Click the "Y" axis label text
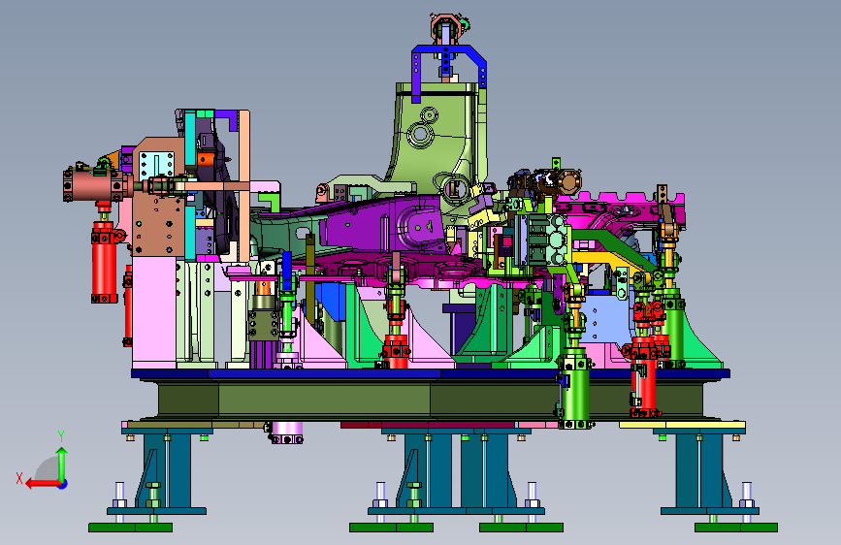 coord(61,436)
